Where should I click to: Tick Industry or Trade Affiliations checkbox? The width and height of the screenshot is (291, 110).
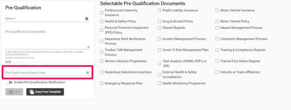[x=217, y=72]
